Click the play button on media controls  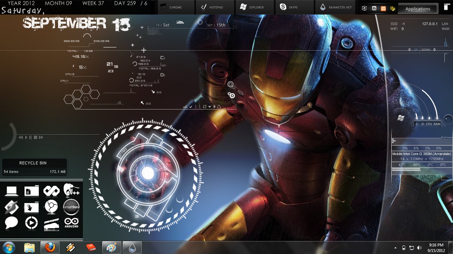pyautogui.click(x=26, y=137)
